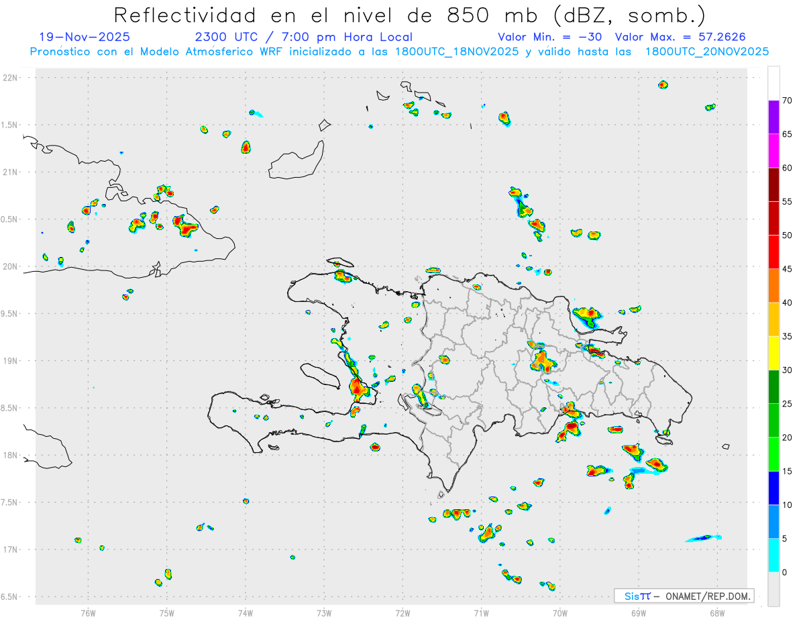The width and height of the screenshot is (805, 622).
Task: Click the '65' value on the color bar scale
Action: tap(788, 134)
